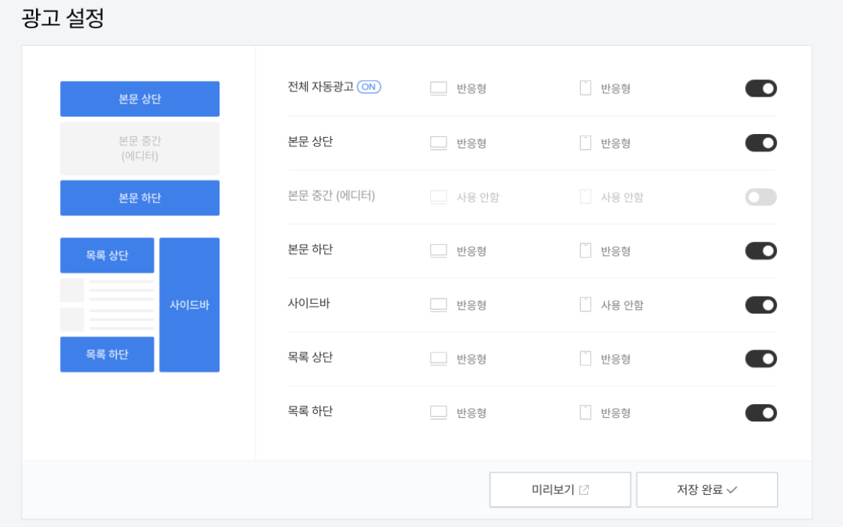Turn off the 목록 하단 ad toggle

(761, 412)
